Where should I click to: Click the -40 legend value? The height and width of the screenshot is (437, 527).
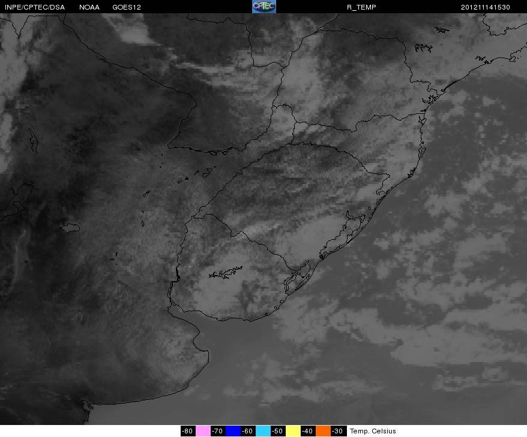(x=308, y=431)
